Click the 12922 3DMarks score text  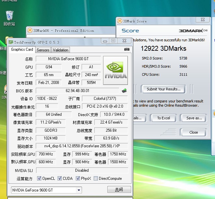point(163,48)
